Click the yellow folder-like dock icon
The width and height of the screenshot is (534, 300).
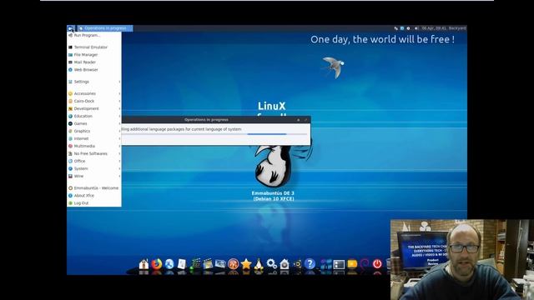[x=352, y=264]
